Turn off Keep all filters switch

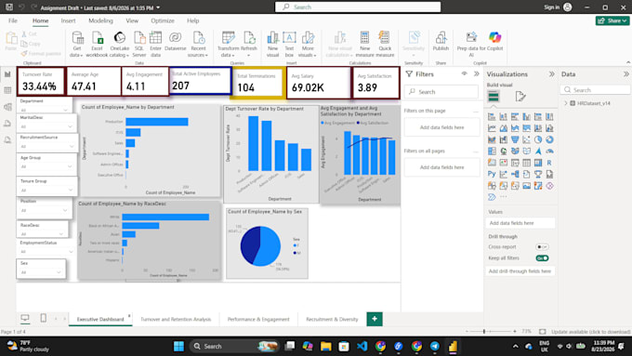click(x=542, y=258)
